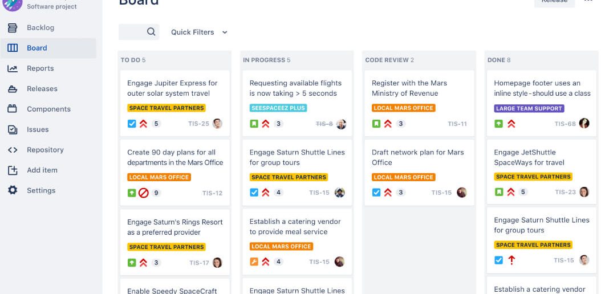Click the Settings gear icon
The width and height of the screenshot is (601, 294).
[x=13, y=190]
